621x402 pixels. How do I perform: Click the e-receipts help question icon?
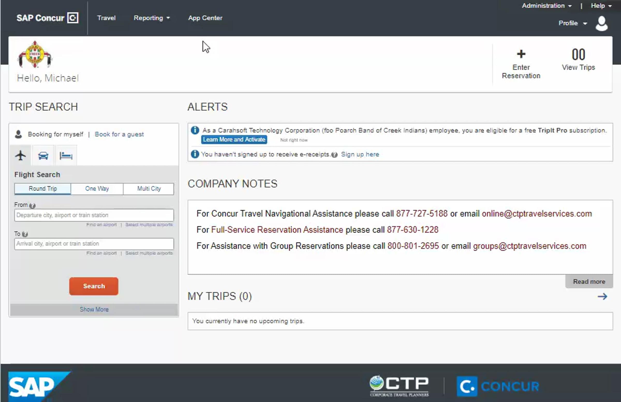point(334,155)
